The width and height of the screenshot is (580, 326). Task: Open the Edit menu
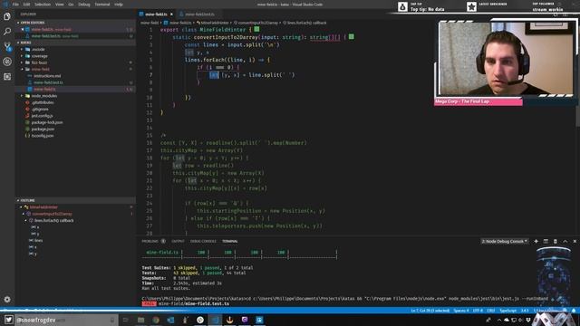(x=26, y=5)
